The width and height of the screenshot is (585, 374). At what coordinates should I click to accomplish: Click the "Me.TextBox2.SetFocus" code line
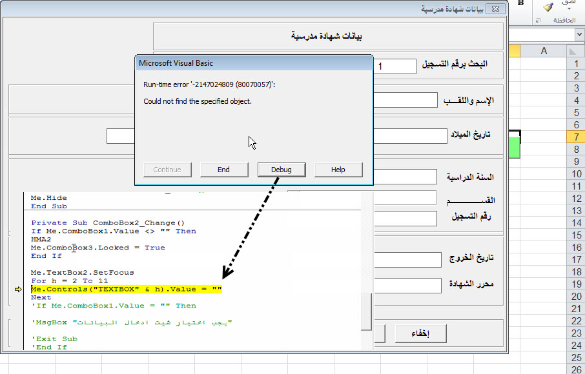pyautogui.click(x=83, y=273)
